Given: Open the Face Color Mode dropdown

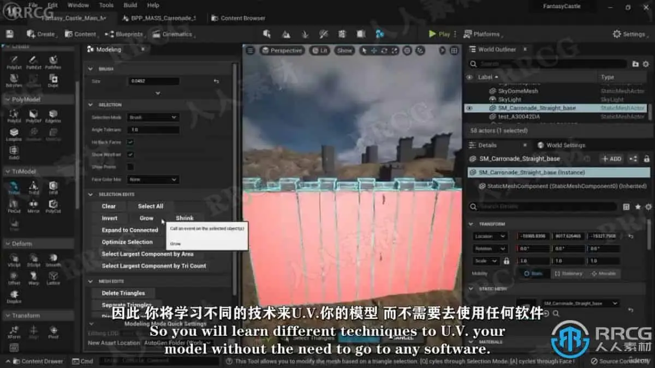Looking at the screenshot, I should (153, 179).
